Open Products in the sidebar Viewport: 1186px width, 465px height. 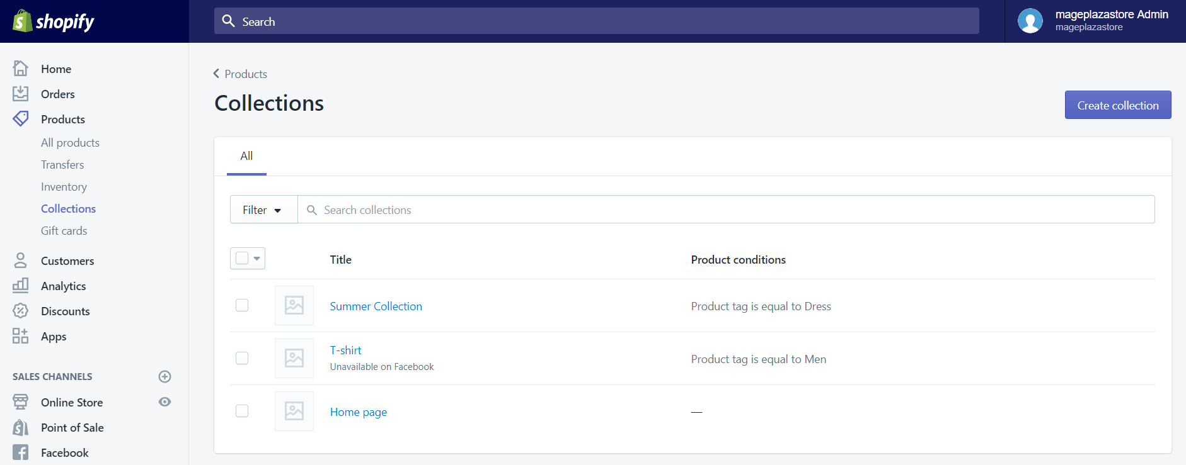click(63, 119)
